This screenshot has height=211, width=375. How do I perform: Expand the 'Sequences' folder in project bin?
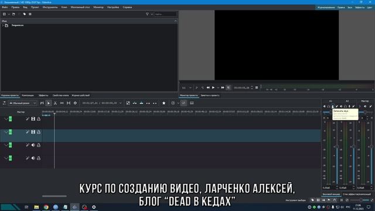click(3, 25)
